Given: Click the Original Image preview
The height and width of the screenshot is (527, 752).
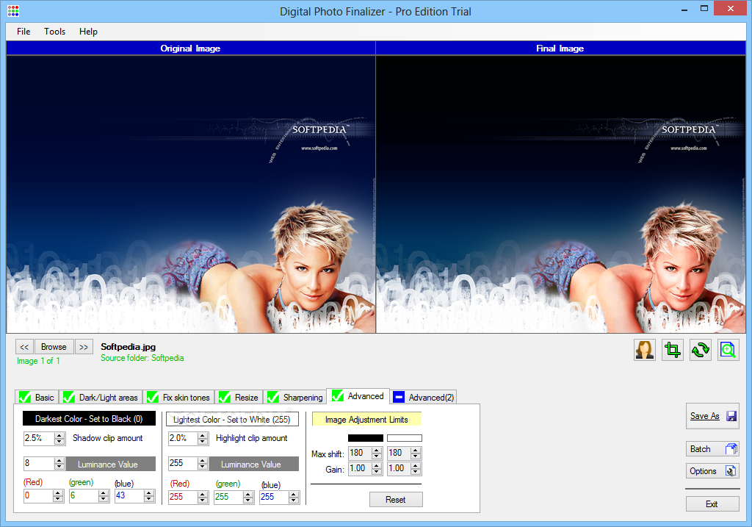Looking at the screenshot, I should [190, 194].
